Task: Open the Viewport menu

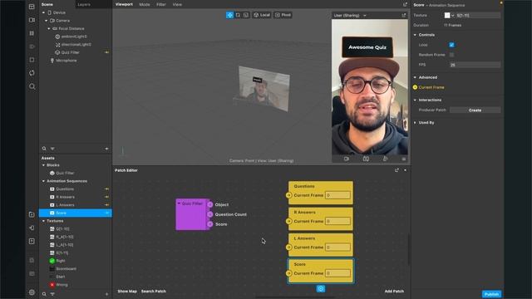Action: point(124,4)
